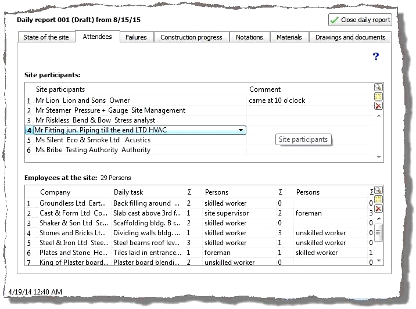Open the Notations tab
Viewport: 416px width, 309px height.
[249, 37]
